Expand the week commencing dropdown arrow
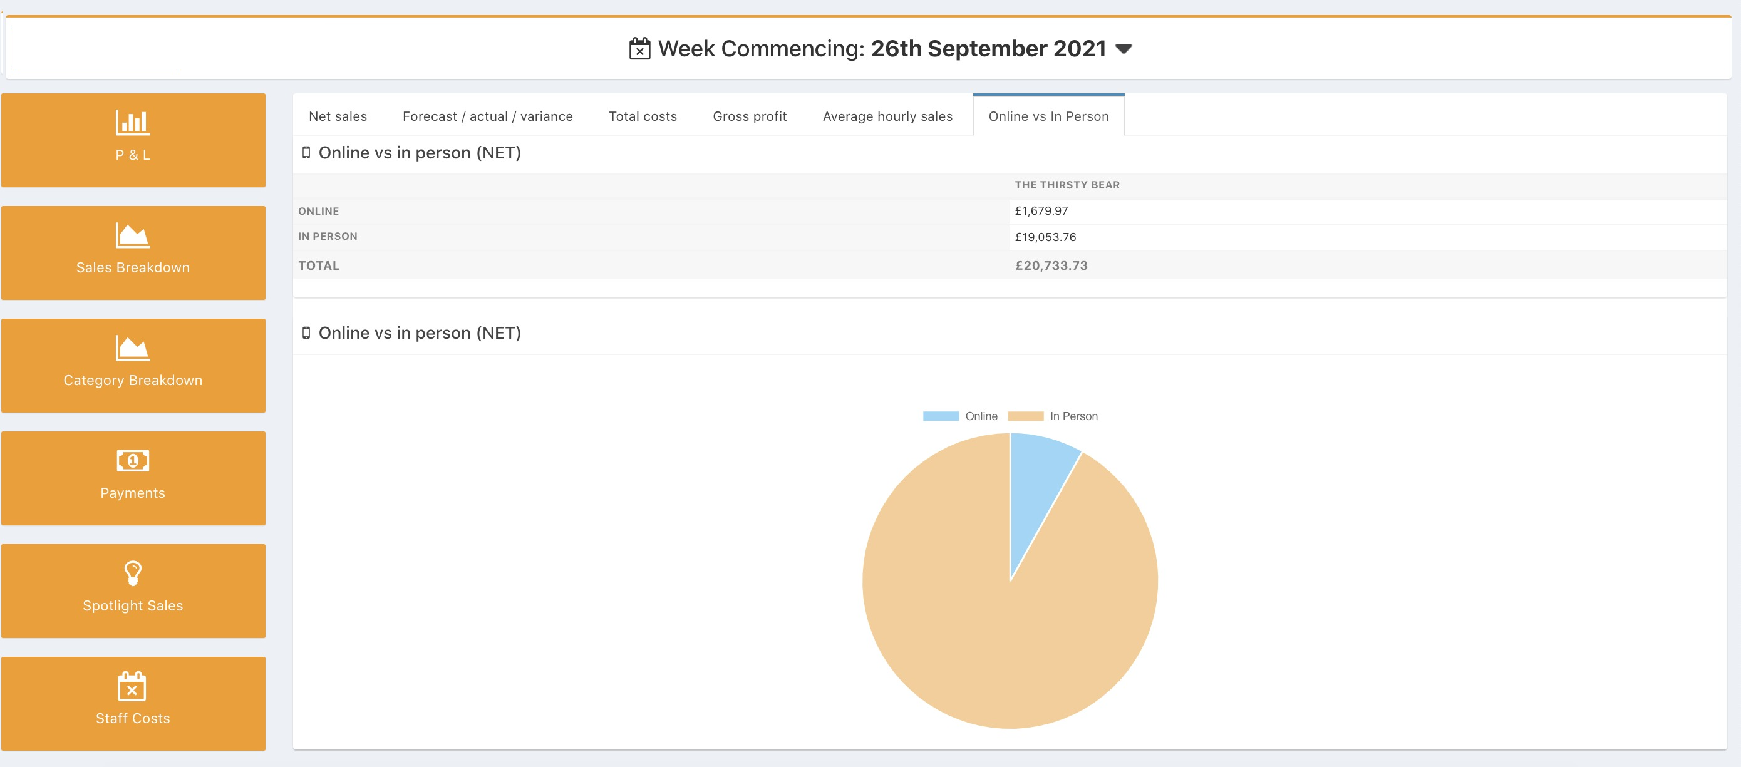The height and width of the screenshot is (767, 1741). [1124, 49]
